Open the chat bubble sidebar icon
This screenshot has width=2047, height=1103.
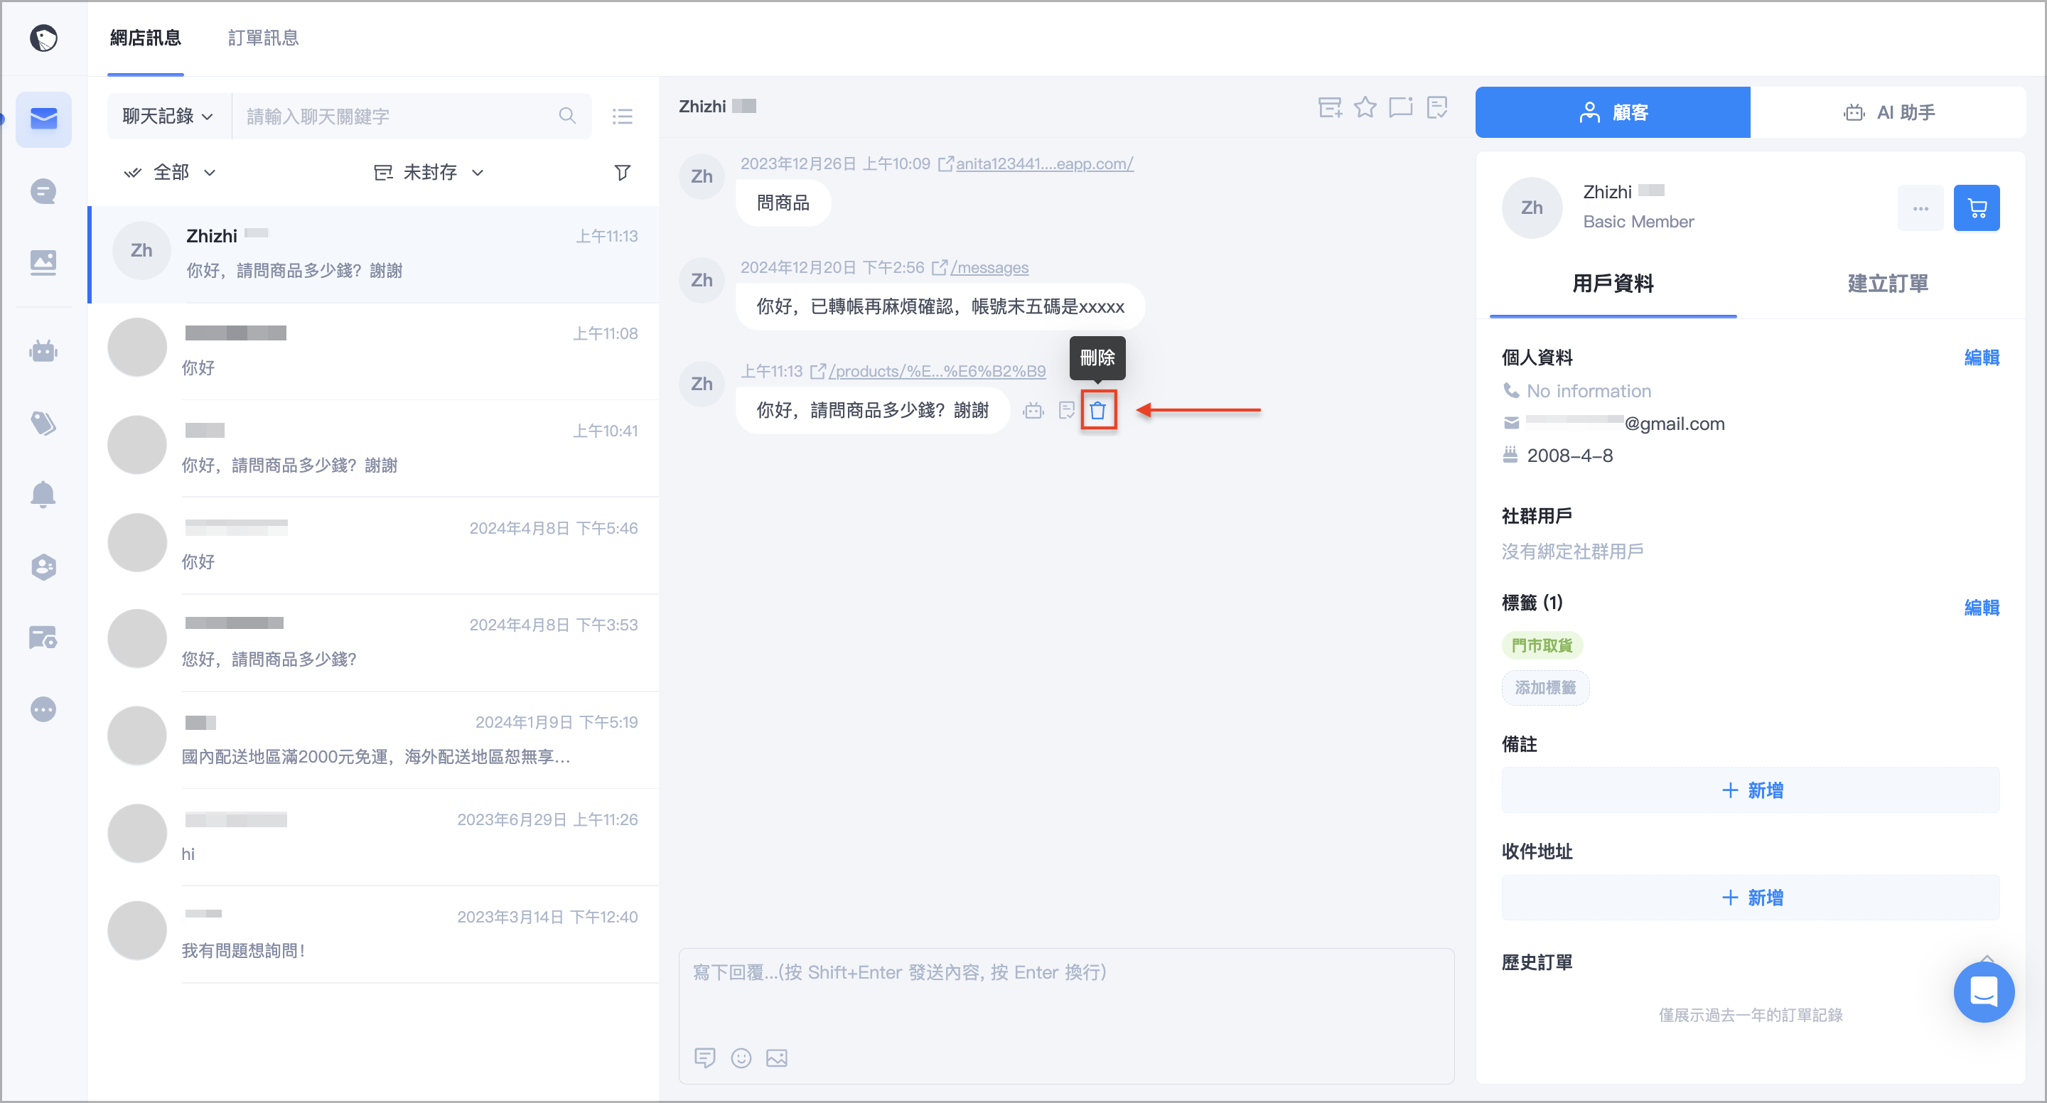43,191
